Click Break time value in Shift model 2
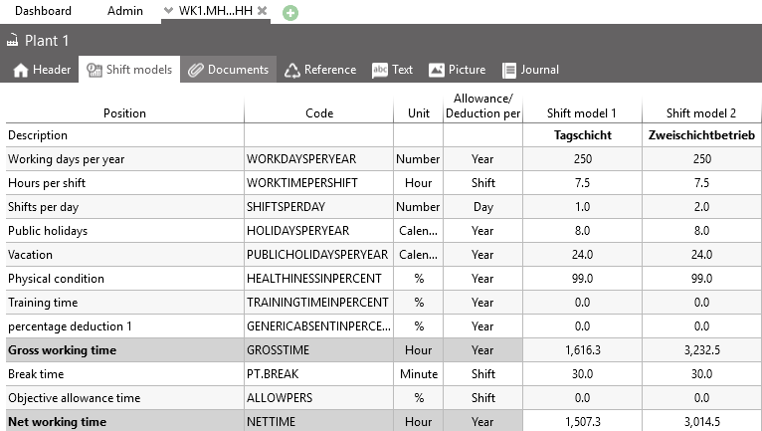Viewport: 762px width, 431px height. pos(701,374)
